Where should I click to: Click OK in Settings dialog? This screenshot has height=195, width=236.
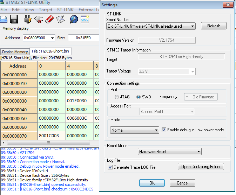coord(152,183)
